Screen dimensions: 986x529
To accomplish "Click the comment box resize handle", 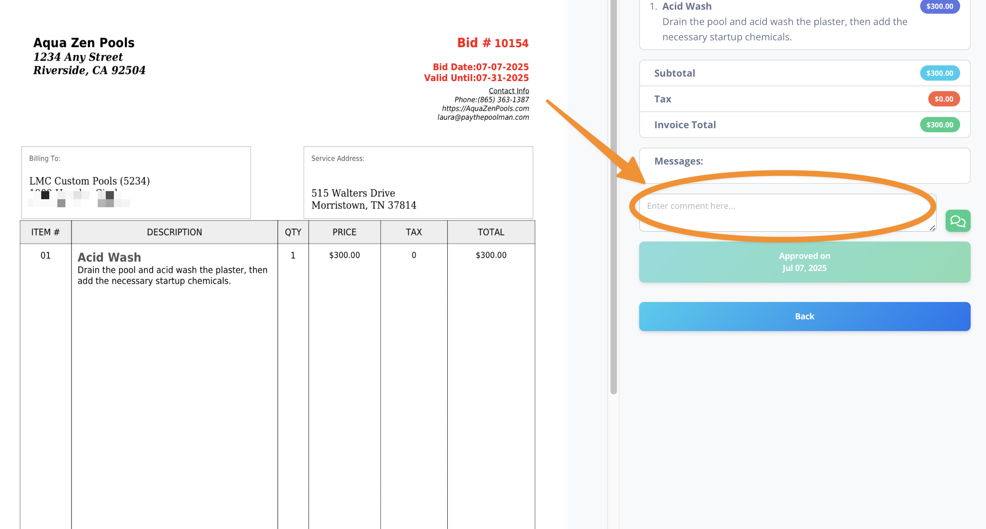I will pyautogui.click(x=932, y=228).
